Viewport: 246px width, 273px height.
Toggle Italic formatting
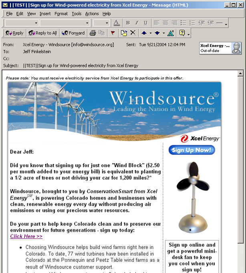[x=137, y=23]
